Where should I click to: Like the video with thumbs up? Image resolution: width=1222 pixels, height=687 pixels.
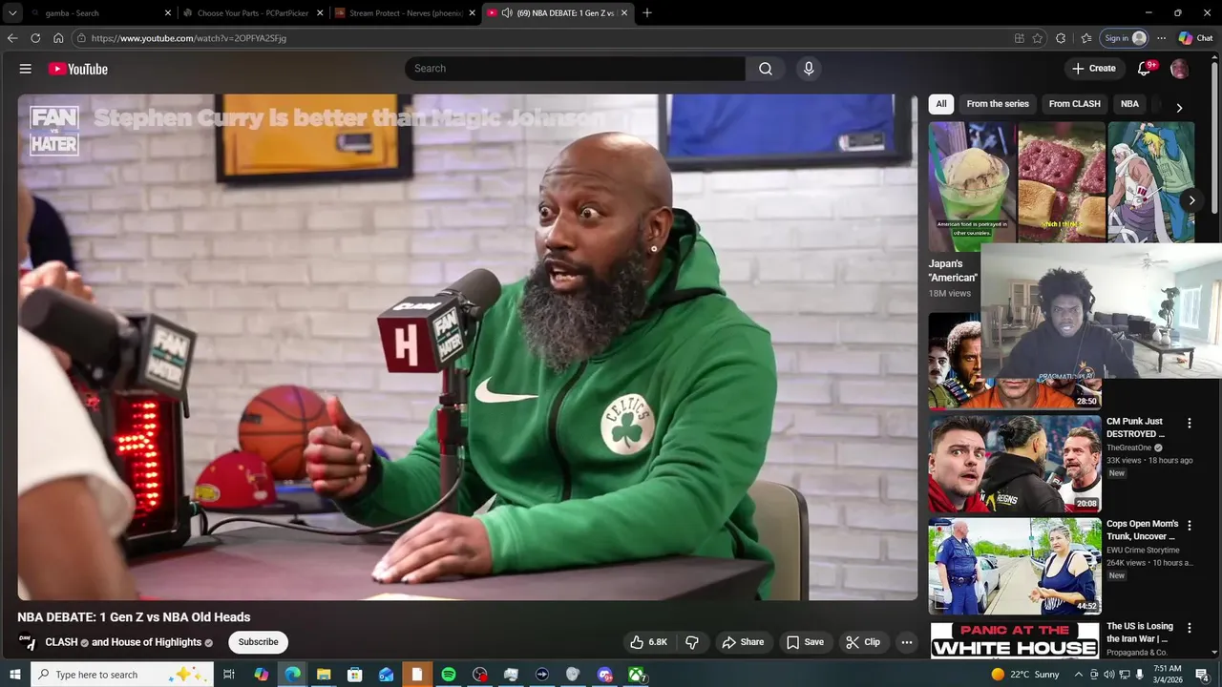pyautogui.click(x=647, y=642)
